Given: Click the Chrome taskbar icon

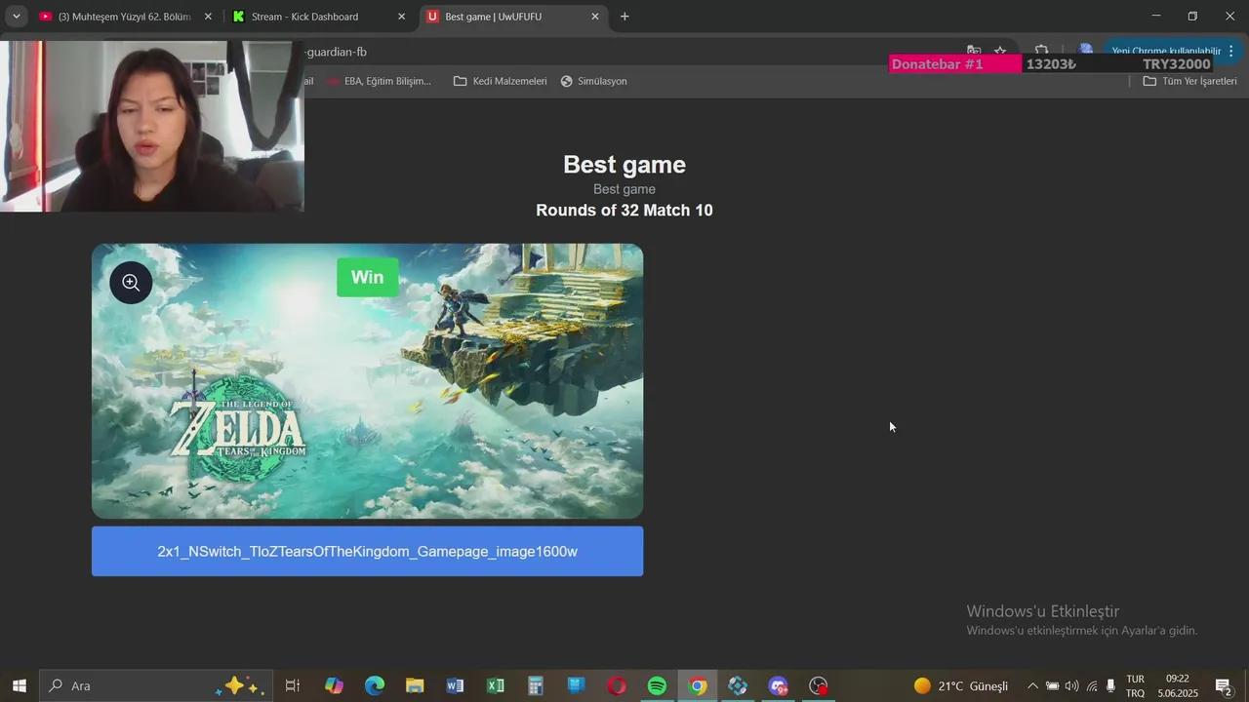Looking at the screenshot, I should point(698,686).
